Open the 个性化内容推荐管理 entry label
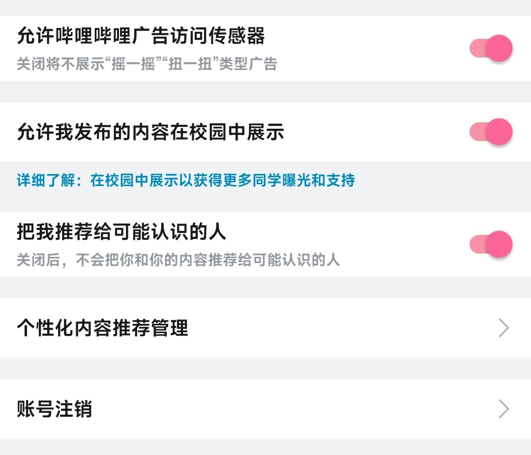Screen dimensions: 531x455 point(102,328)
